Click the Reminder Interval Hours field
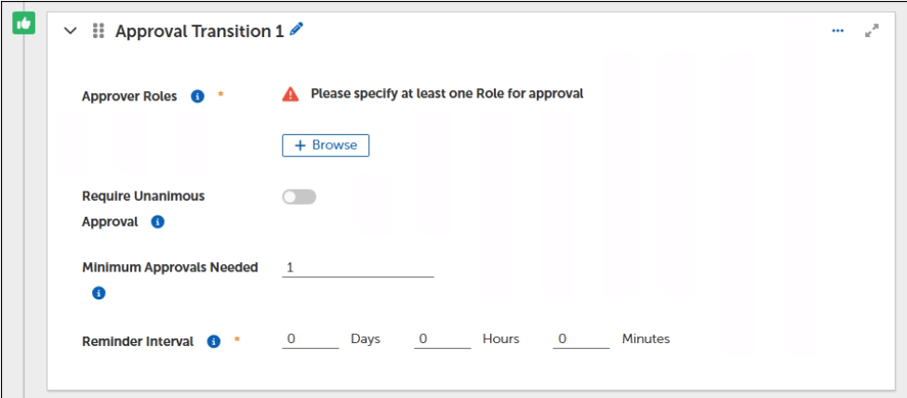 pyautogui.click(x=443, y=339)
